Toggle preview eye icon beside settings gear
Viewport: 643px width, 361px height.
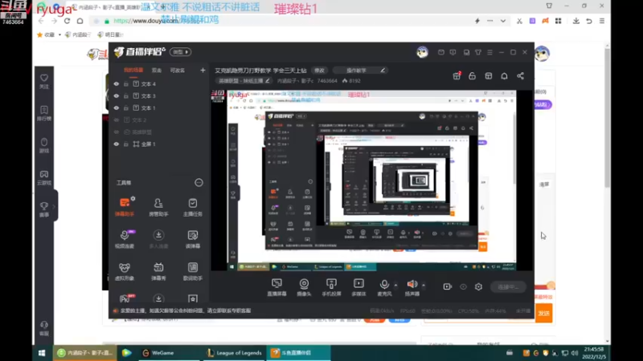pos(463,286)
